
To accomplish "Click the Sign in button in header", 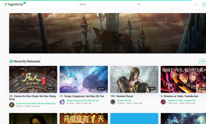I will (x=204, y=4).
